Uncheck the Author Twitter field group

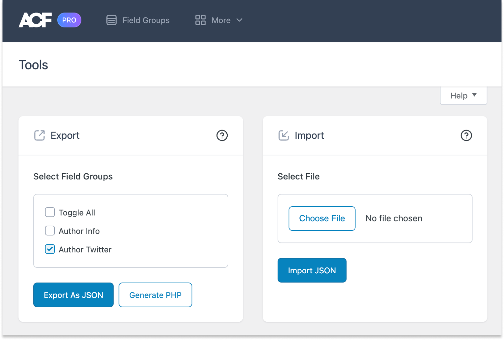[50, 249]
